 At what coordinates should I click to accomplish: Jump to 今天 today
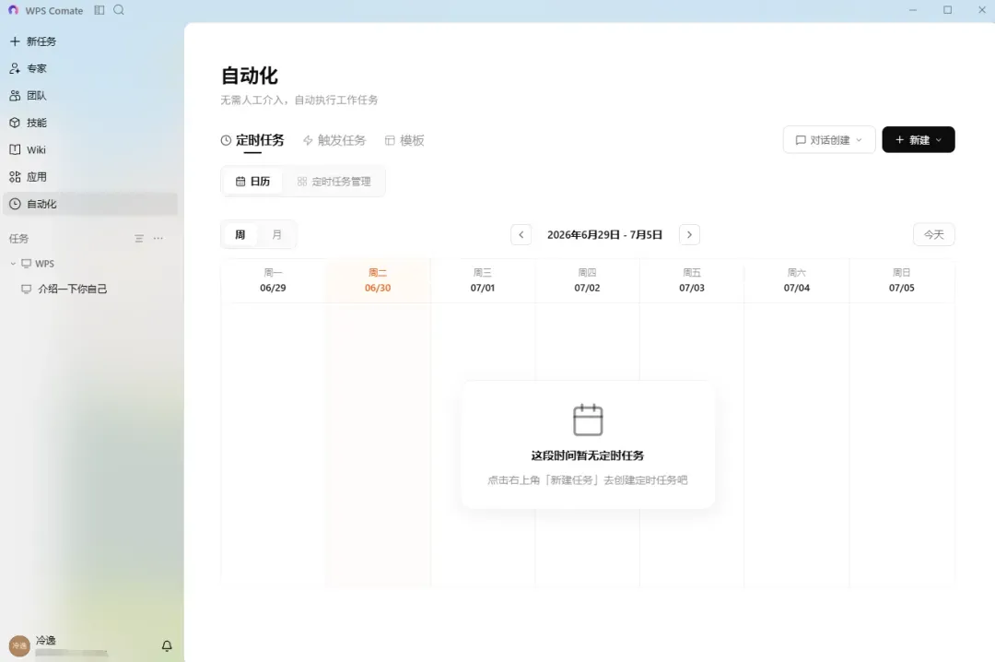tap(933, 235)
